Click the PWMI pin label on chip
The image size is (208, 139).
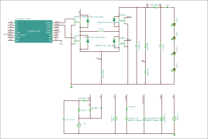17,38
